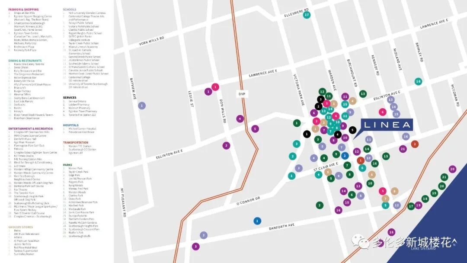Click the YORK MILLS RD road label
The width and height of the screenshot is (467, 263).
click(x=152, y=41)
